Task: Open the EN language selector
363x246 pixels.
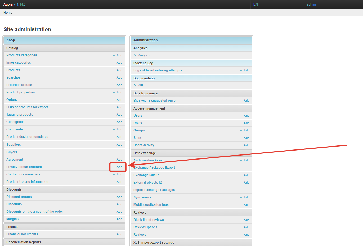Action: 256,4
